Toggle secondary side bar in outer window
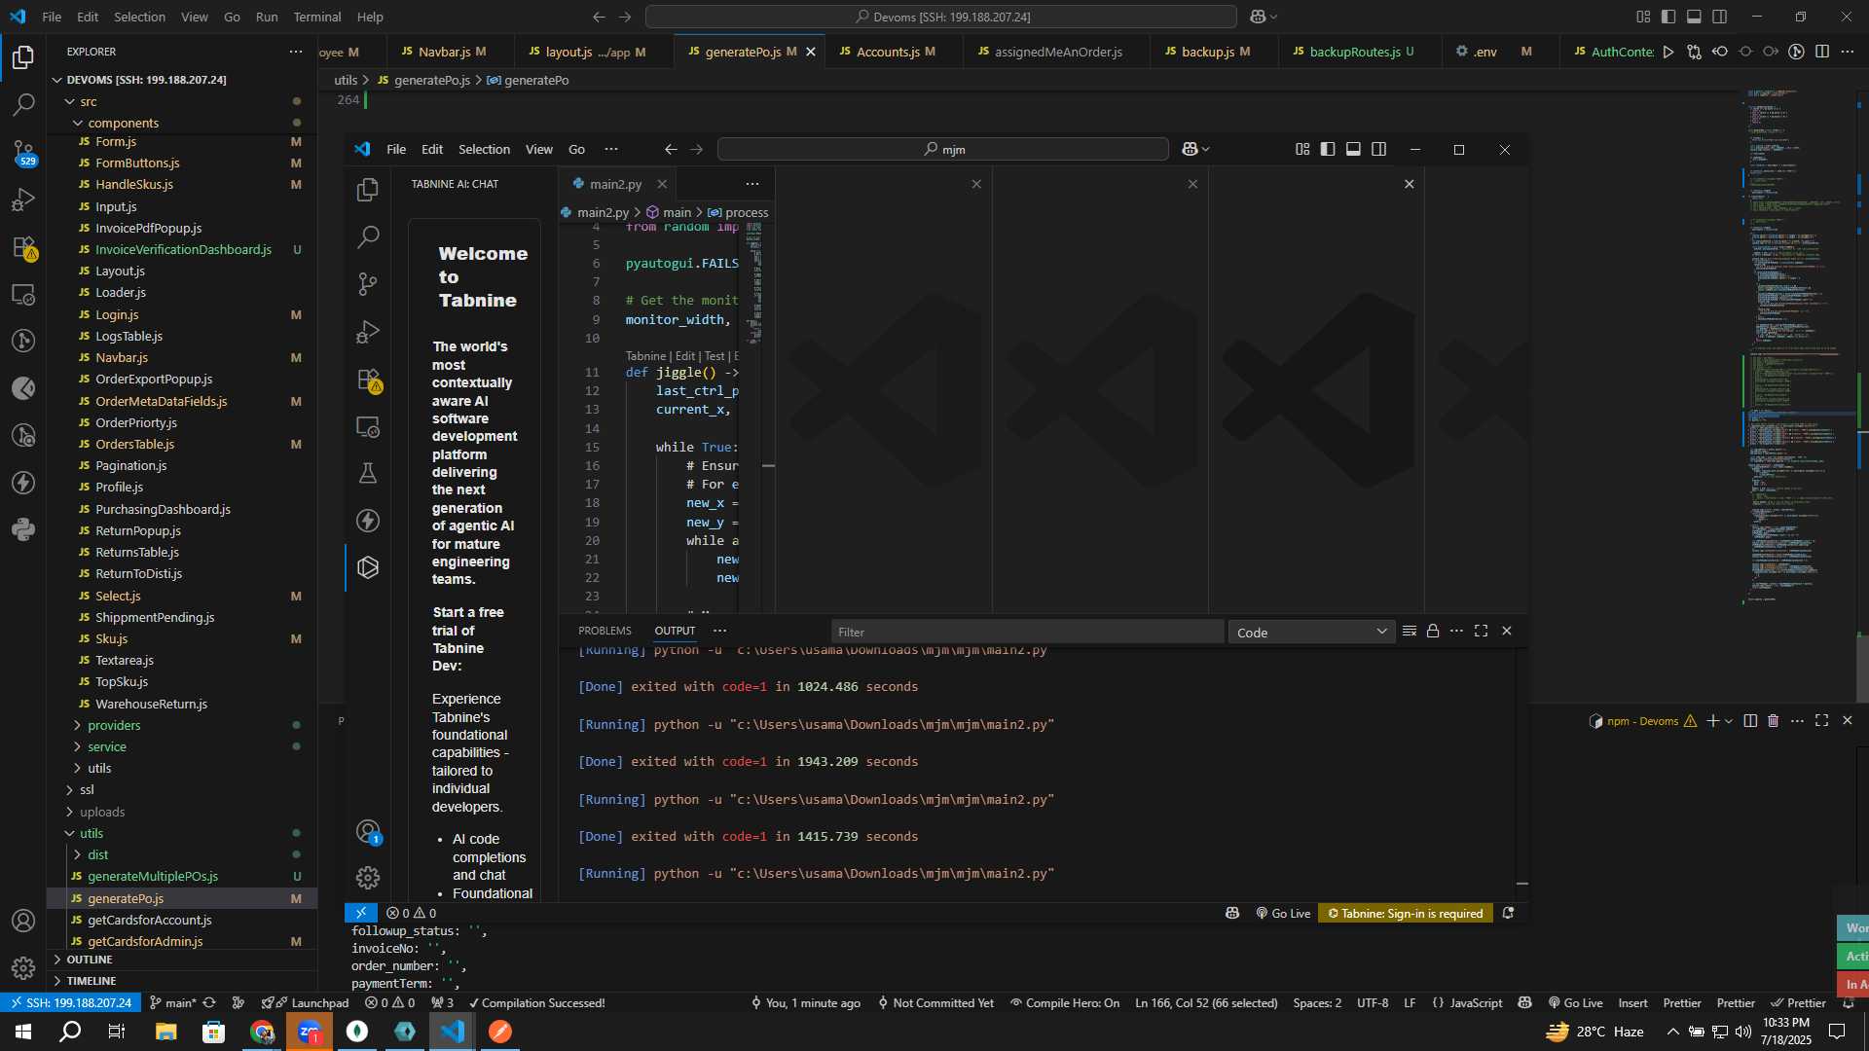Image resolution: width=1869 pixels, height=1051 pixels. tap(1720, 17)
